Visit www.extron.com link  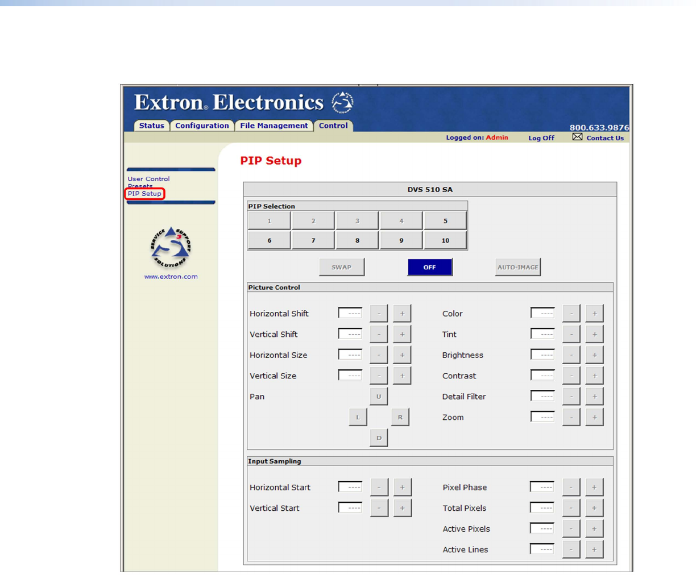tap(171, 277)
